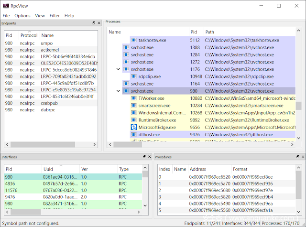Close the Endpoints panel

pos(99,23)
